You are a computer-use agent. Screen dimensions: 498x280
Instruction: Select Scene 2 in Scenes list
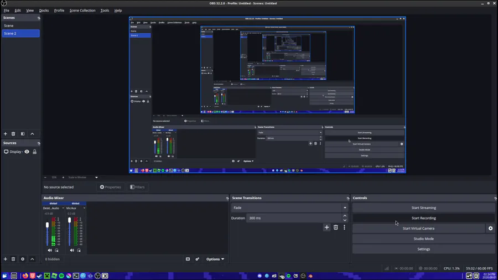pyautogui.click(x=20, y=33)
